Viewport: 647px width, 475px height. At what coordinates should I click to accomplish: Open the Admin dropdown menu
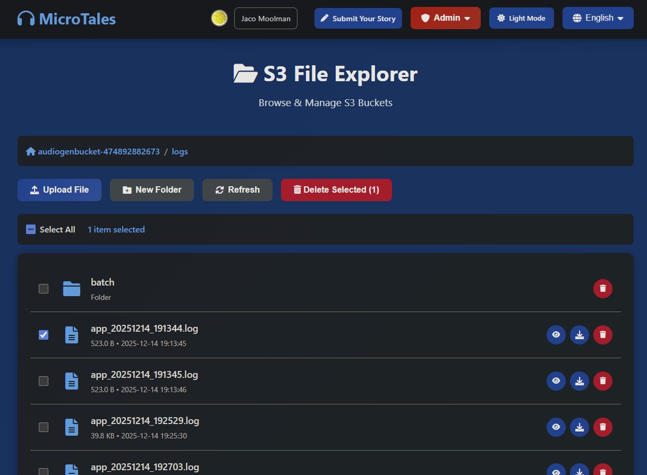tap(445, 18)
